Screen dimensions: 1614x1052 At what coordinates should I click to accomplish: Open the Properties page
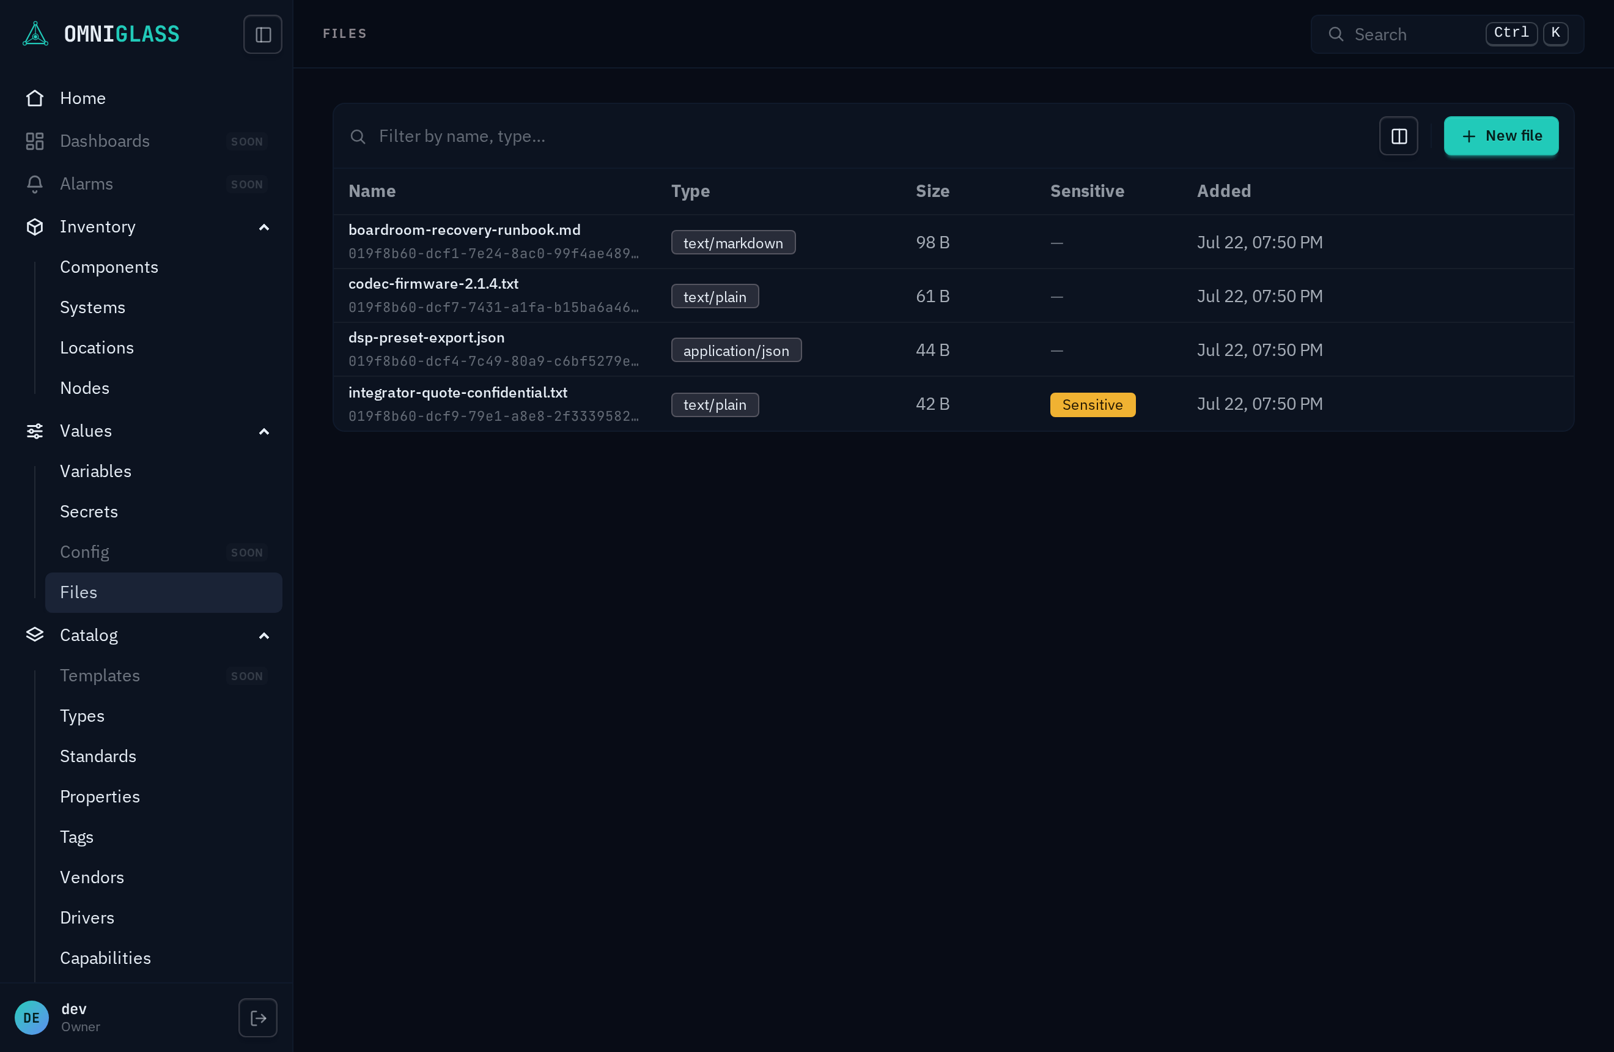pos(163,796)
